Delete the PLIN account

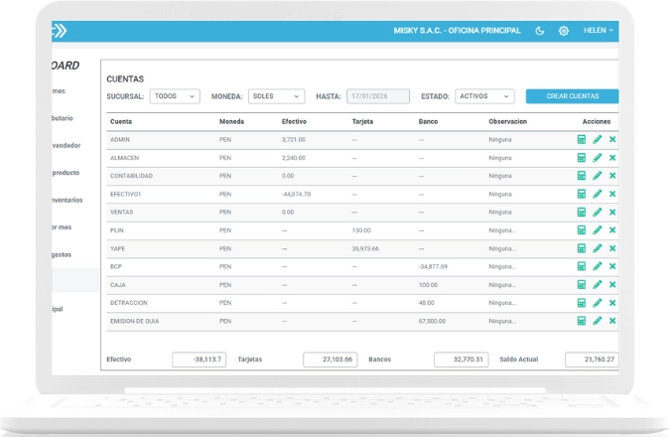[x=612, y=230]
